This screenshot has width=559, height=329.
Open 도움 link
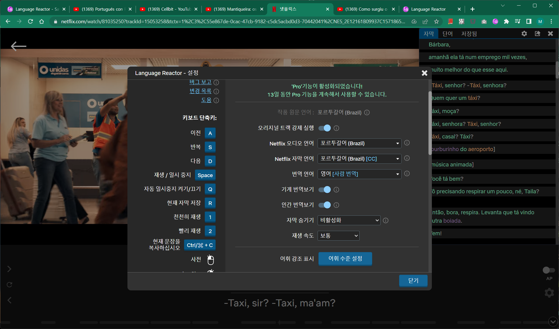206,100
